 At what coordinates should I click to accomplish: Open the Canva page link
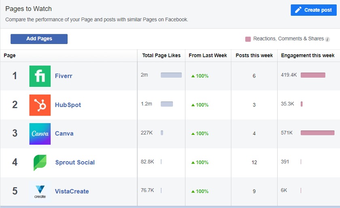pyautogui.click(x=64, y=134)
